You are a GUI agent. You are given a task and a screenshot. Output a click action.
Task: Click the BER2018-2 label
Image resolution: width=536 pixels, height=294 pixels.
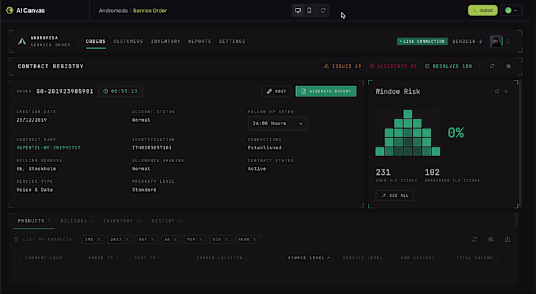(467, 42)
